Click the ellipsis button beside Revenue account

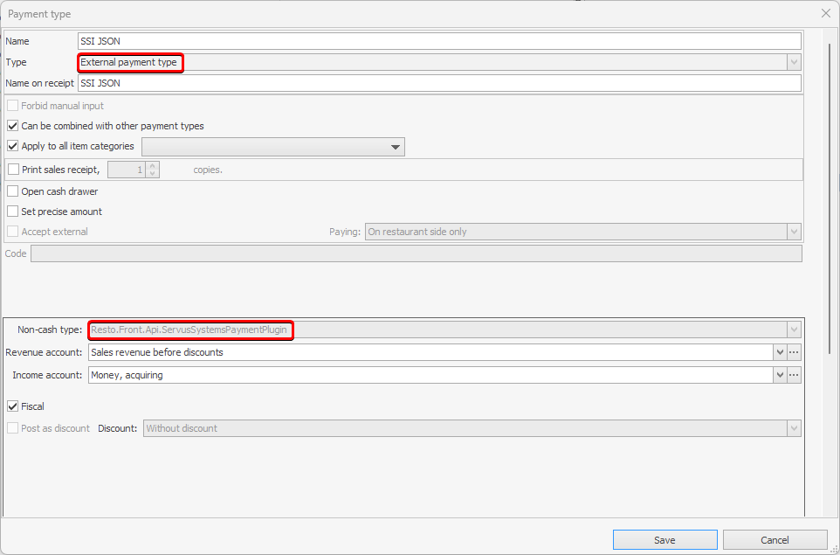click(794, 352)
